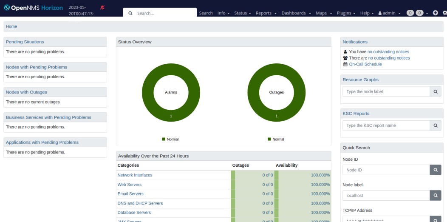Click the Search item in navbar
This screenshot has height=222, width=447.
point(206,13)
